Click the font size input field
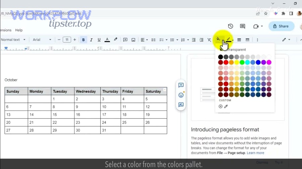302x169 pixels. click(x=67, y=40)
